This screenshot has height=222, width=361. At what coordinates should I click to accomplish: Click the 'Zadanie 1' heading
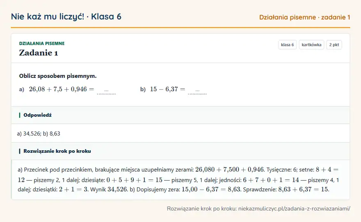39,53
